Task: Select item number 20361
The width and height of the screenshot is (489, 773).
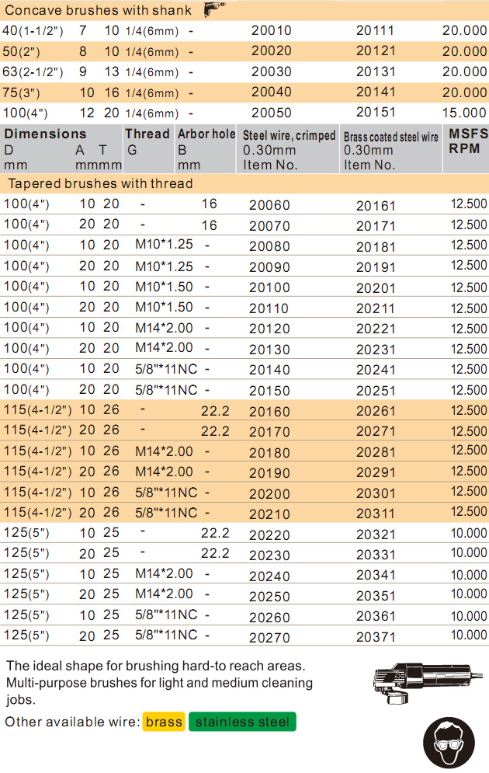Action: tap(376, 616)
